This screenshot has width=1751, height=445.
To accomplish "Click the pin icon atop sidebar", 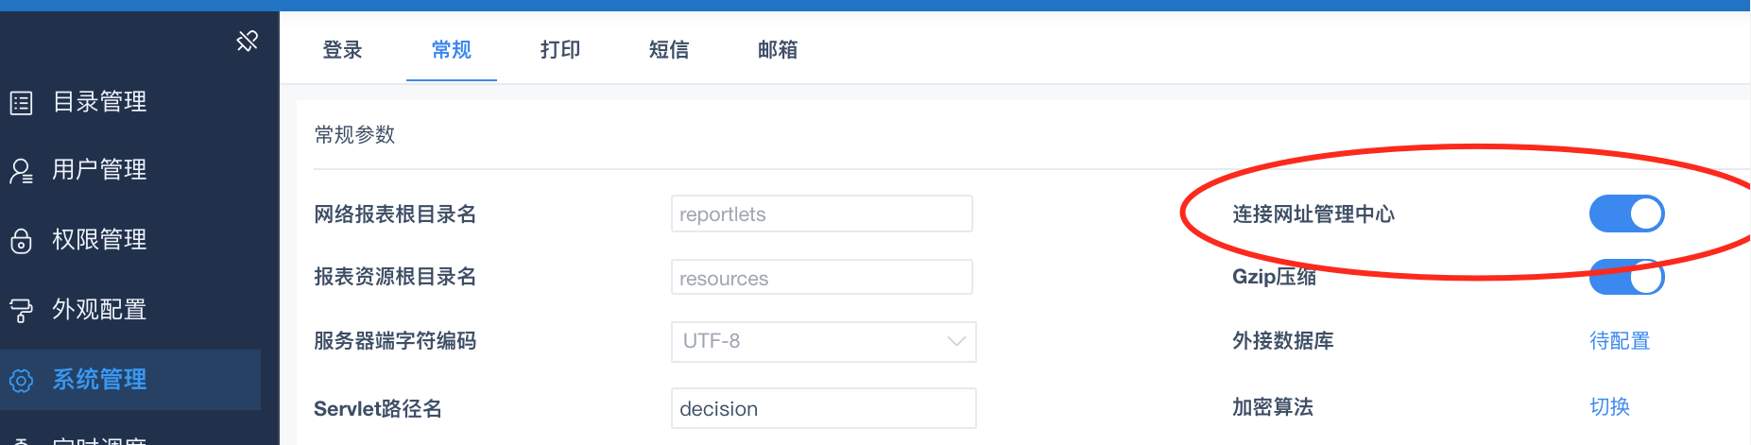I will (247, 41).
